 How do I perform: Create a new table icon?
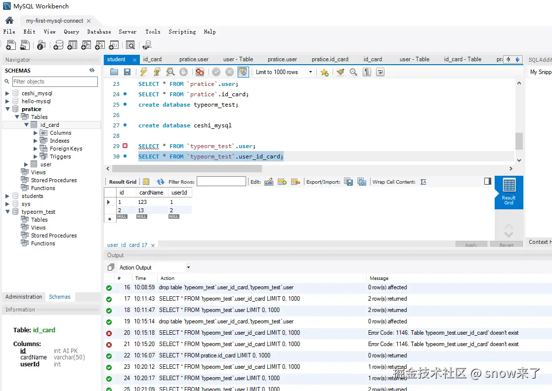72,44
